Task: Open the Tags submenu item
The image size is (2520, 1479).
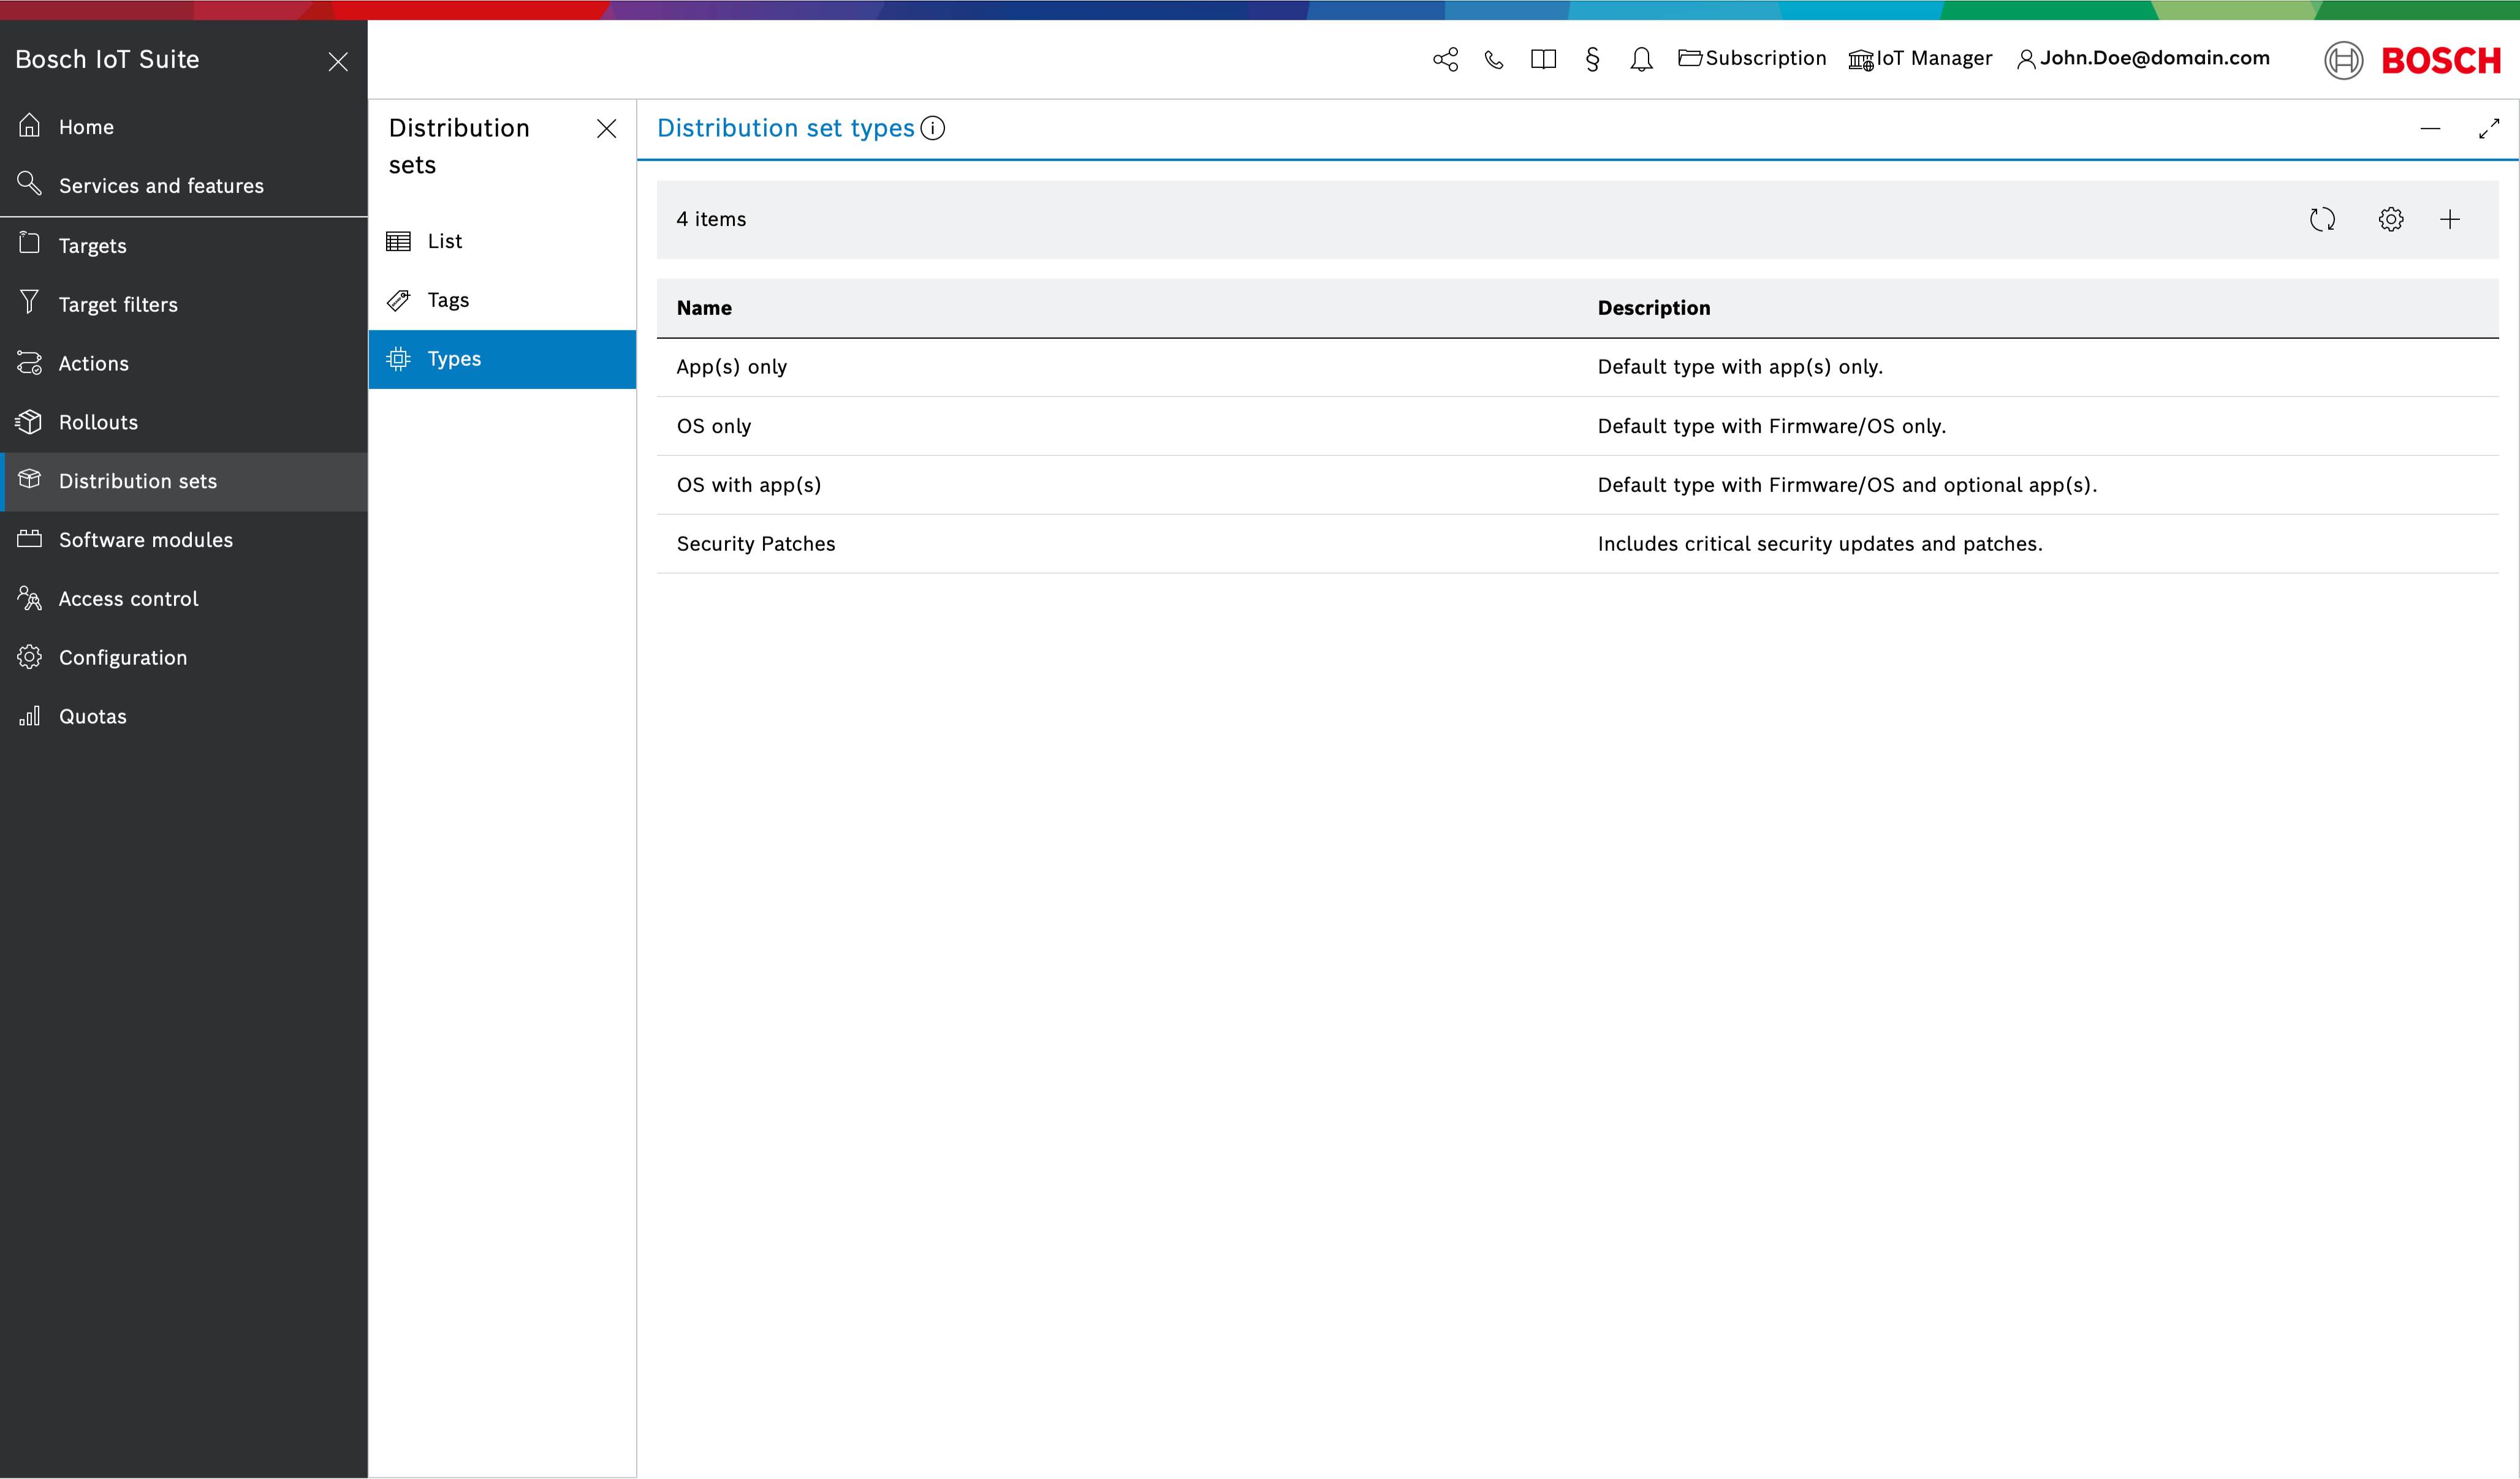Action: [448, 300]
